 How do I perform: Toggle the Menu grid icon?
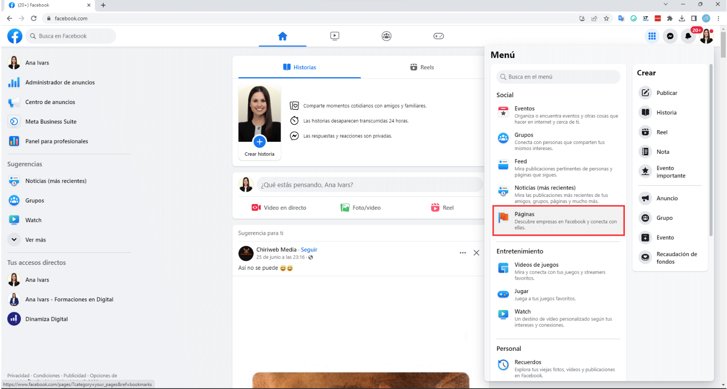[652, 36]
